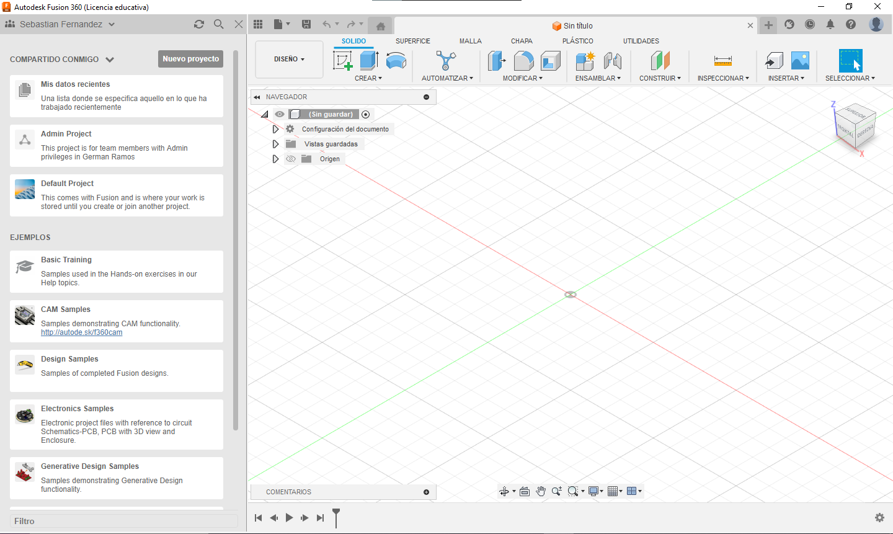Expand the Vistas guardadas folder
This screenshot has width=893, height=534.
(276, 144)
